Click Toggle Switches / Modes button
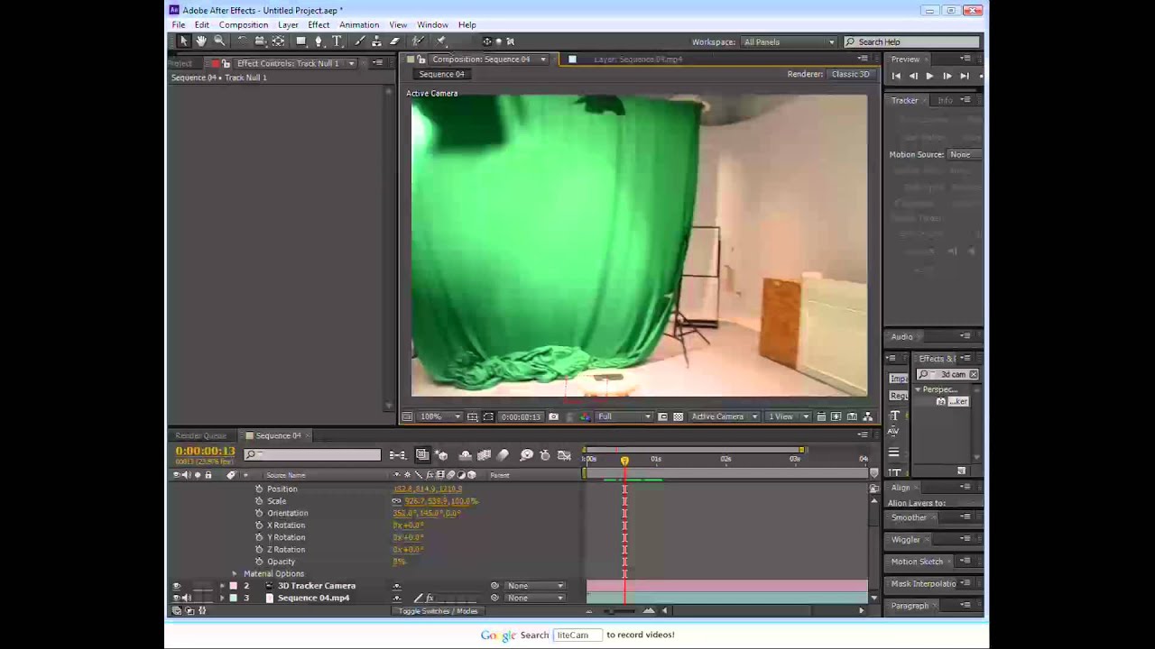The image size is (1155, 649). [438, 611]
